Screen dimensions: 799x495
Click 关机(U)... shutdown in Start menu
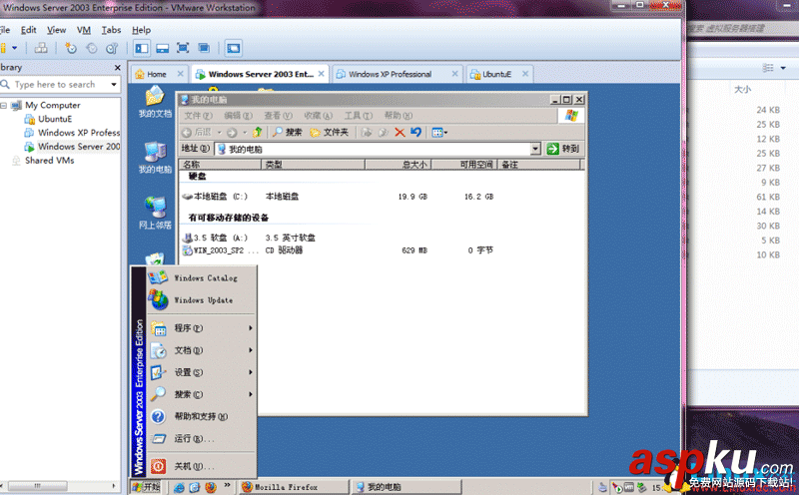(x=201, y=466)
